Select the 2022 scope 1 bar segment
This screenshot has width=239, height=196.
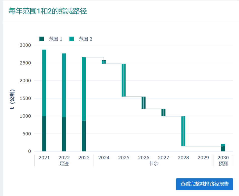click(x=64, y=134)
